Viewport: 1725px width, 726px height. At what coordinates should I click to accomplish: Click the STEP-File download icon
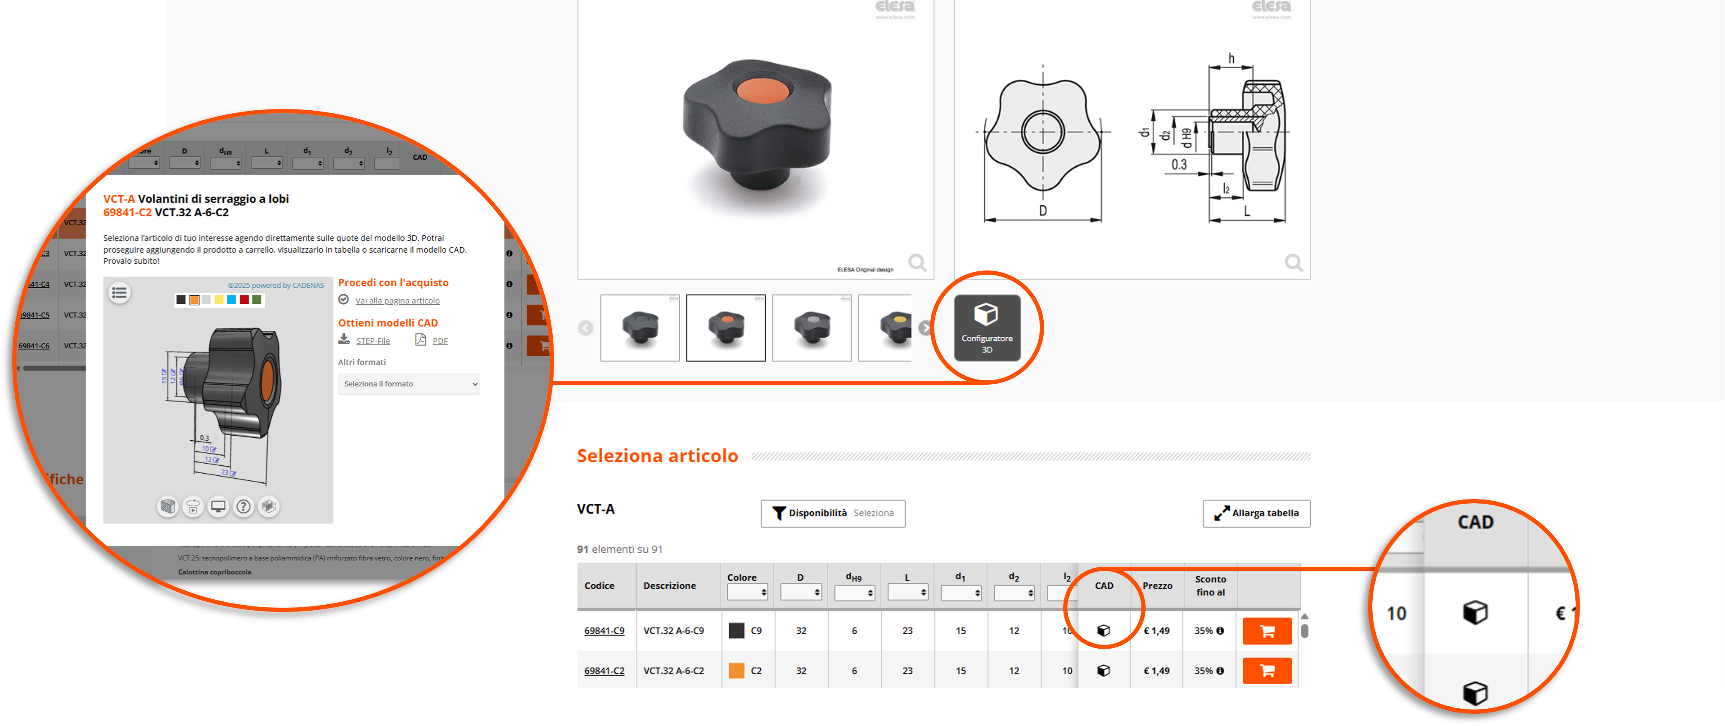343,339
